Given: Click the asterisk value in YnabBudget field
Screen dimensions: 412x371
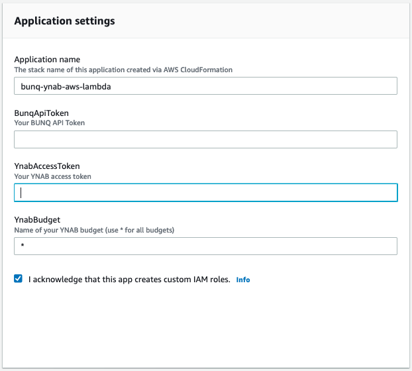Looking at the screenshot, I should click(x=23, y=245).
